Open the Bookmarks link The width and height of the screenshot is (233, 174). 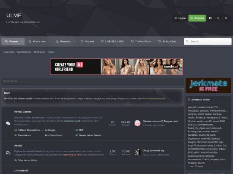coord(39,52)
